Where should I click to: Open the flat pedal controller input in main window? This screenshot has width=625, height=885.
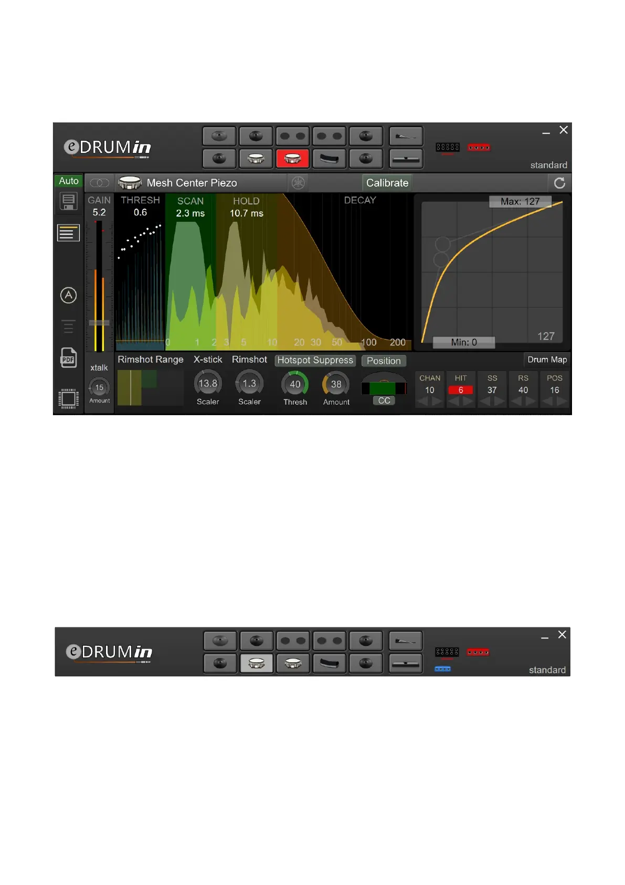pos(406,158)
